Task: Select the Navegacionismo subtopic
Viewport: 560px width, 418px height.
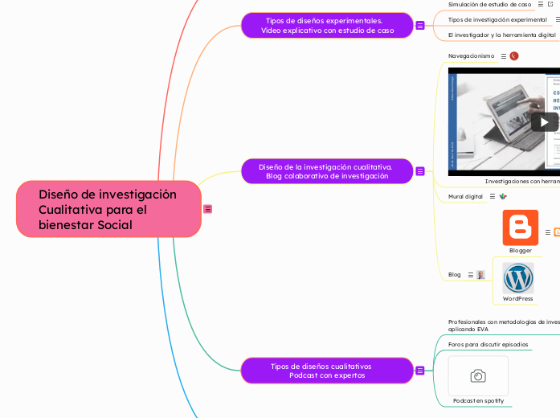Action: click(471, 56)
